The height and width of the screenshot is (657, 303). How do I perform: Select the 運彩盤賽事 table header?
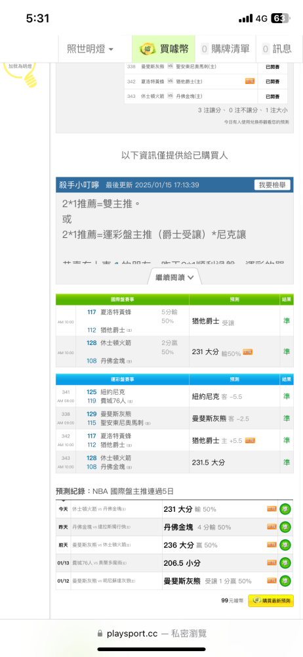click(122, 379)
